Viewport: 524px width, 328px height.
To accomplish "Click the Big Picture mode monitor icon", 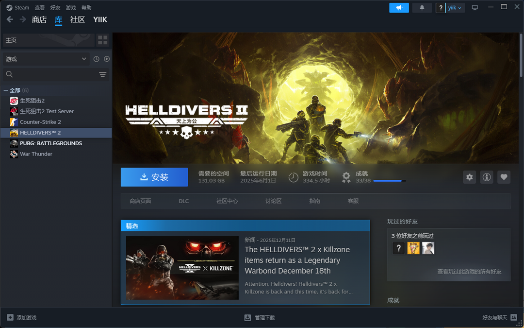I will coord(475,8).
